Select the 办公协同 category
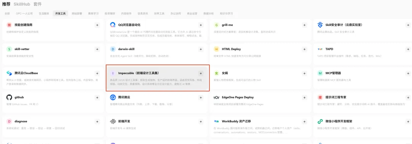412x144 pixels. click(x=175, y=14)
